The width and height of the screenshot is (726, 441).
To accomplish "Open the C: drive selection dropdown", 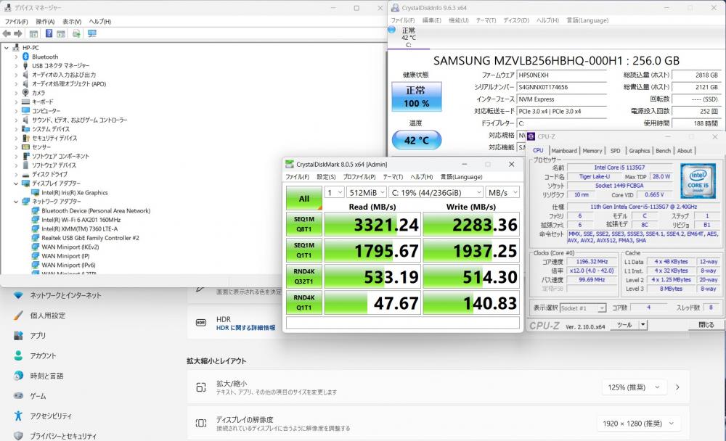I will [x=436, y=192].
